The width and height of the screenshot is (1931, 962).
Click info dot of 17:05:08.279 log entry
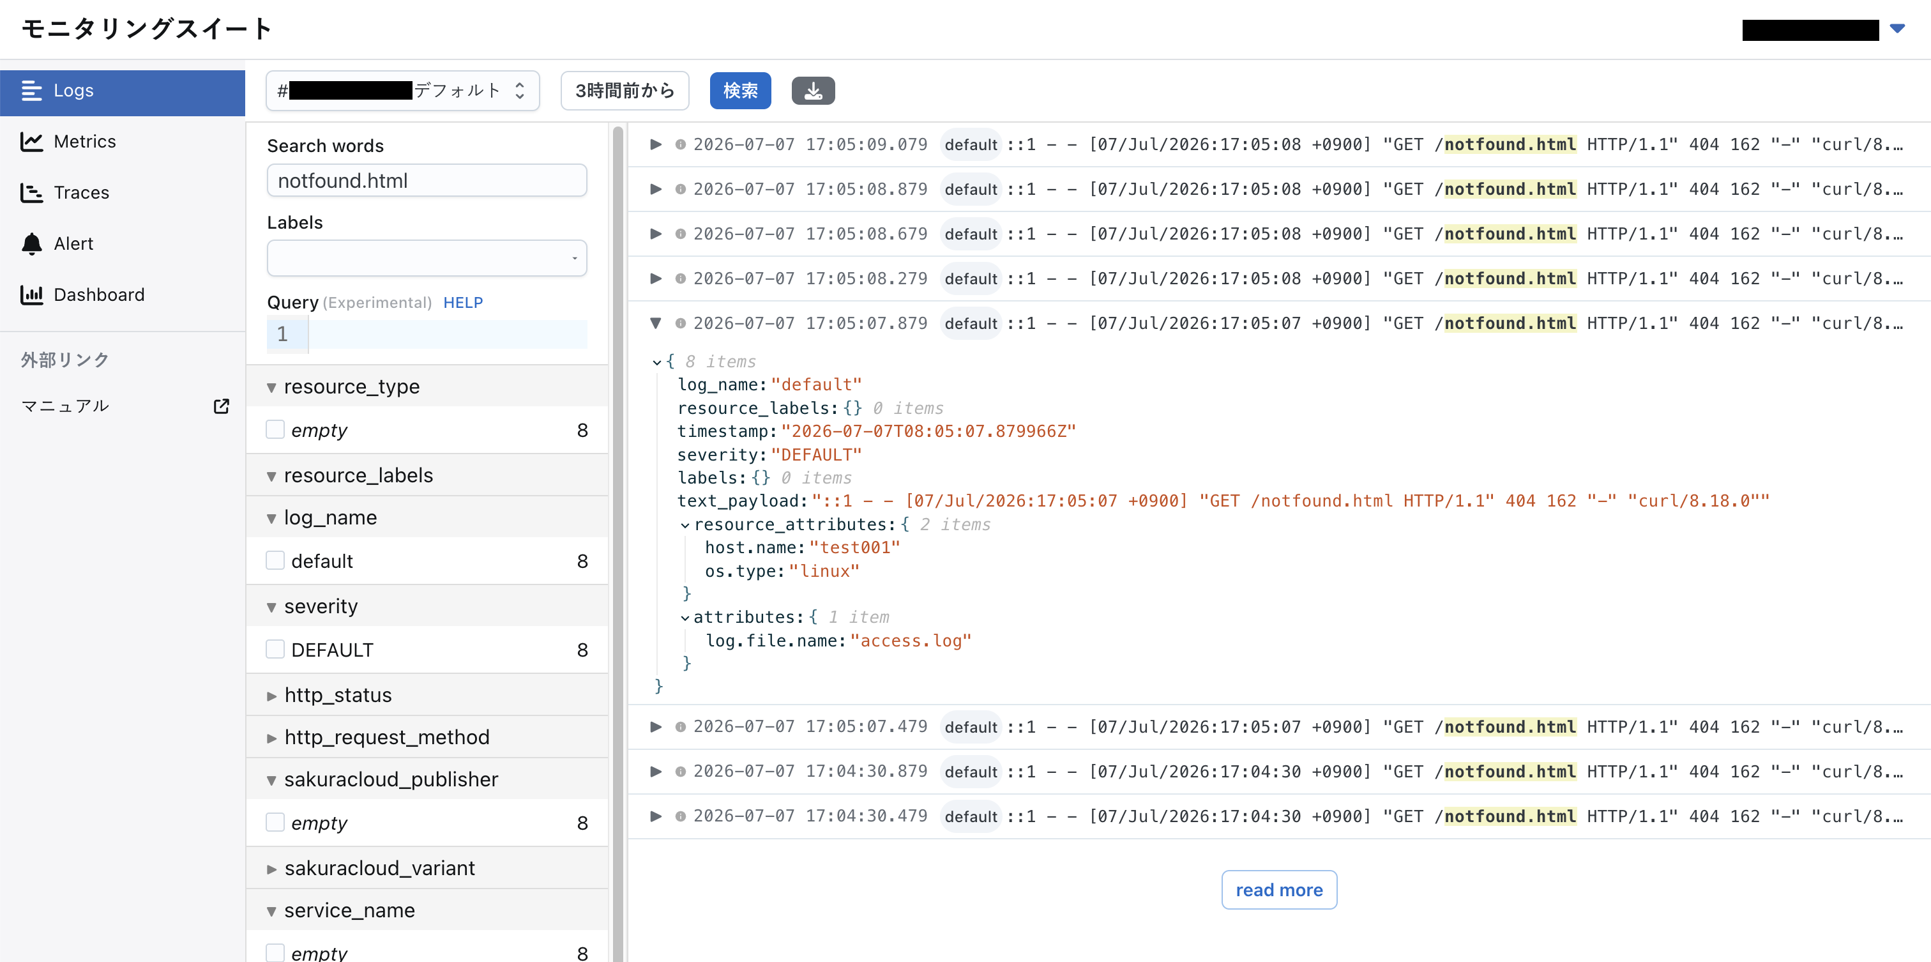680,279
